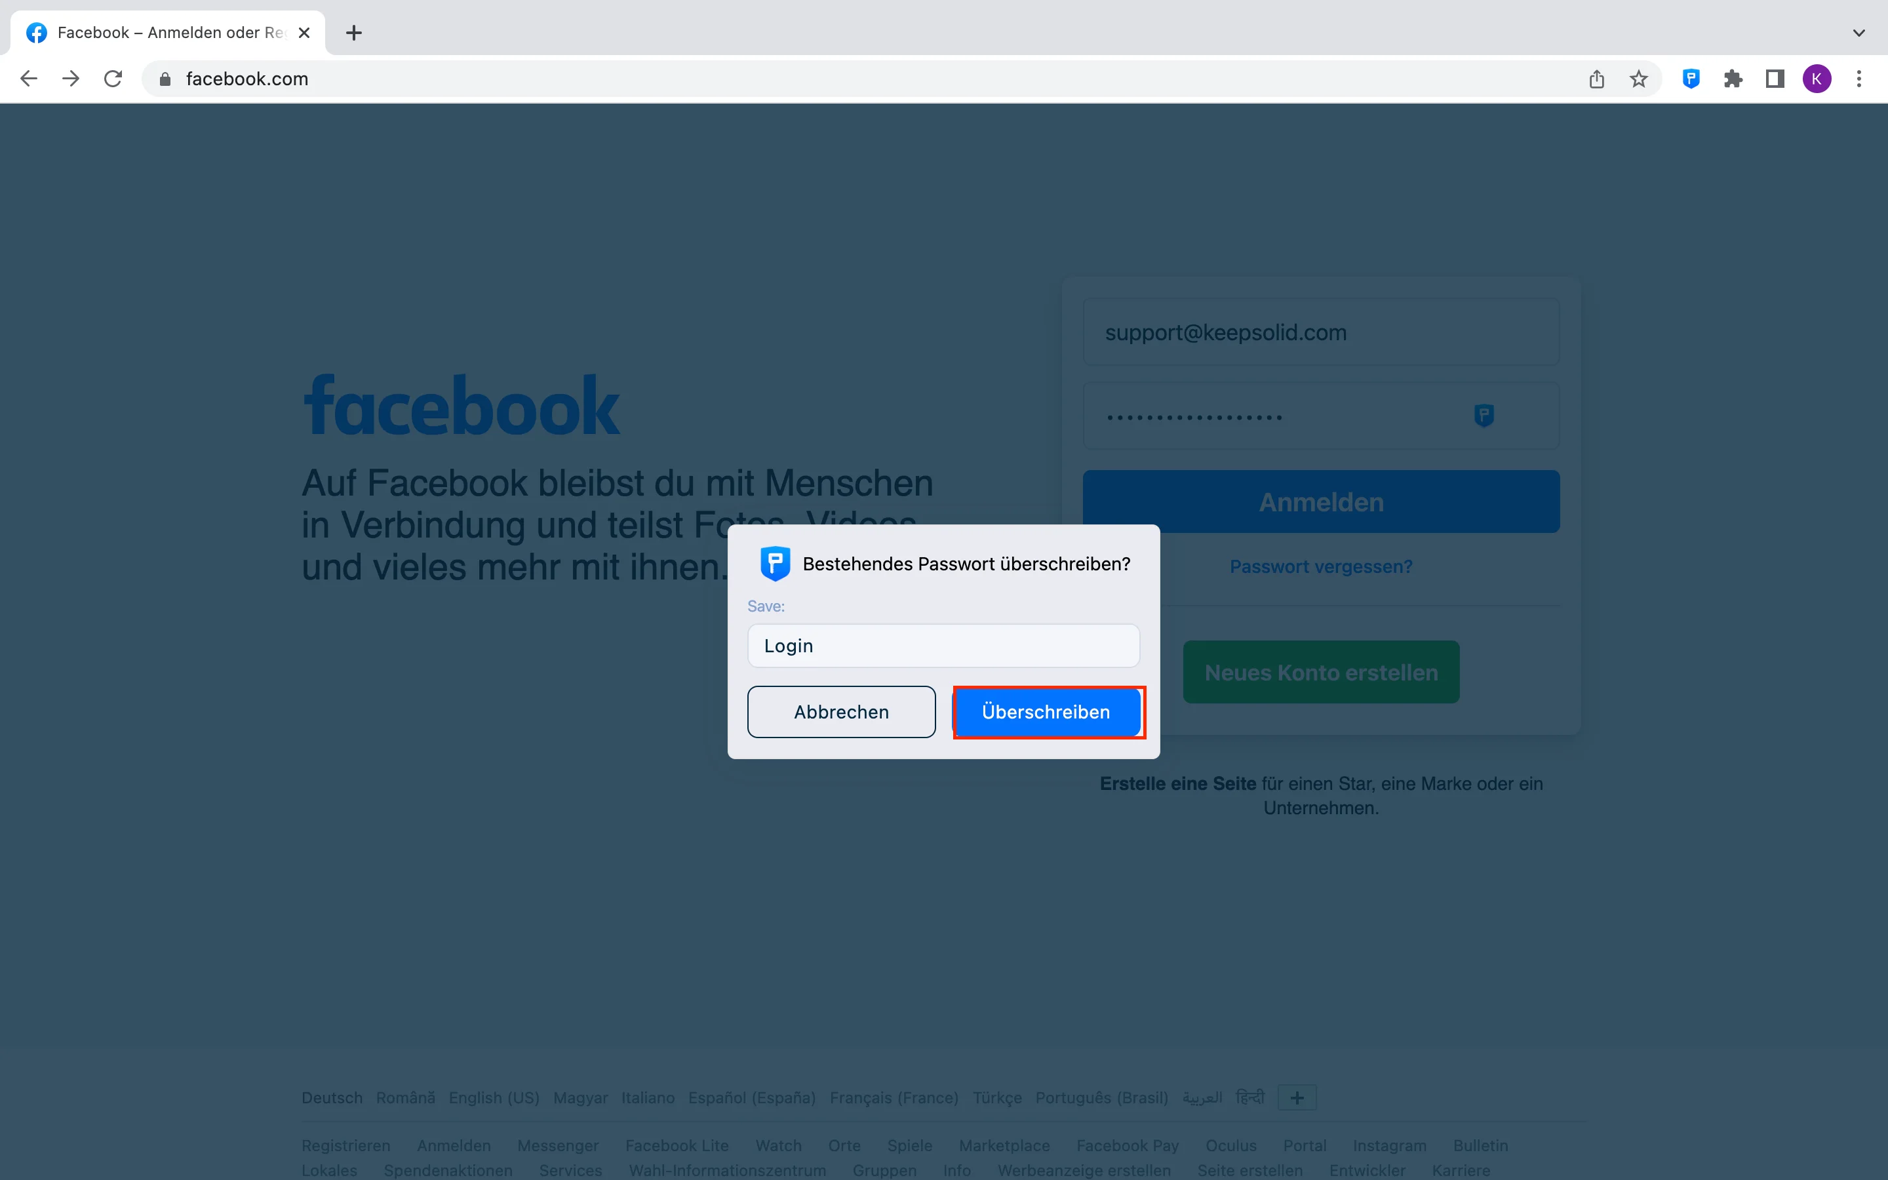Click the Save Login name field
The image size is (1888, 1180).
(x=943, y=646)
